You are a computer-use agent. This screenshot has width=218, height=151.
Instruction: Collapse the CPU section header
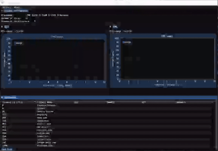coord(2,27)
